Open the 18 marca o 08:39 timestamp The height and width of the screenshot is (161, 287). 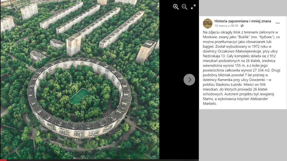[226, 26]
